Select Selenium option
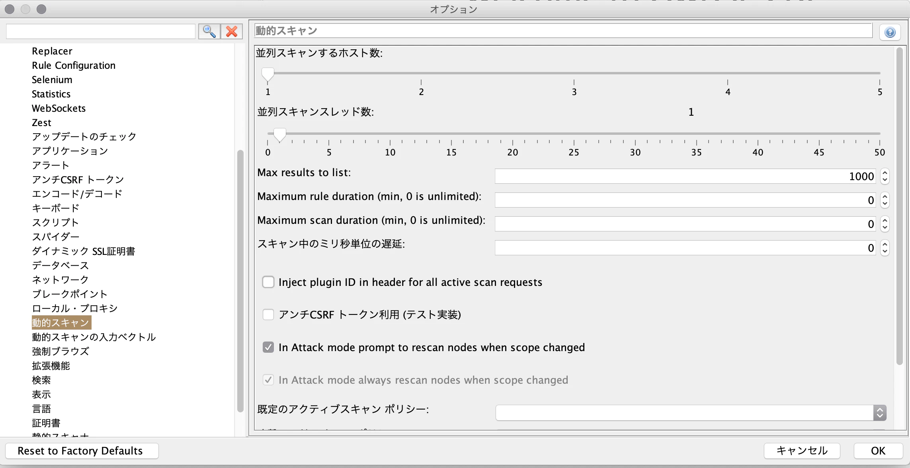 (x=52, y=80)
